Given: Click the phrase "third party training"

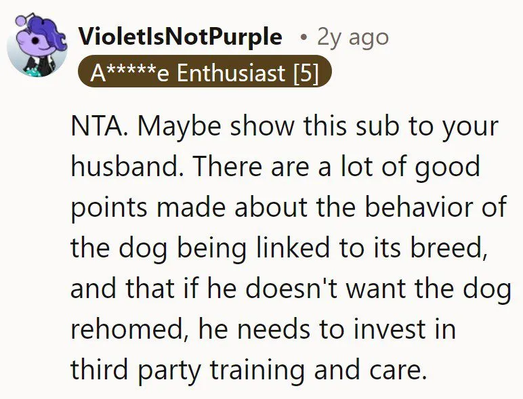Looking at the screenshot, I should 188,371.
